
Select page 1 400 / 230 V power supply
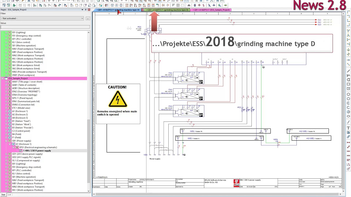(37, 150)
